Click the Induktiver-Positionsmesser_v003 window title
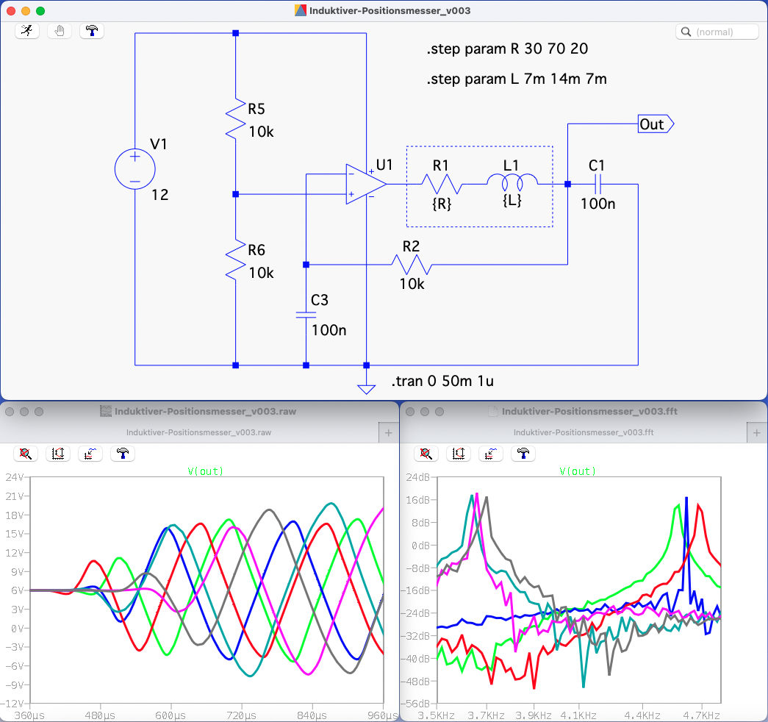This screenshot has width=768, height=722. click(x=390, y=11)
